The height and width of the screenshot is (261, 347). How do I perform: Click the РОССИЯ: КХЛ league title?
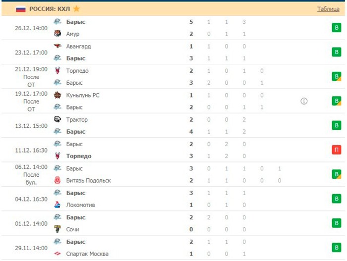coord(50,9)
